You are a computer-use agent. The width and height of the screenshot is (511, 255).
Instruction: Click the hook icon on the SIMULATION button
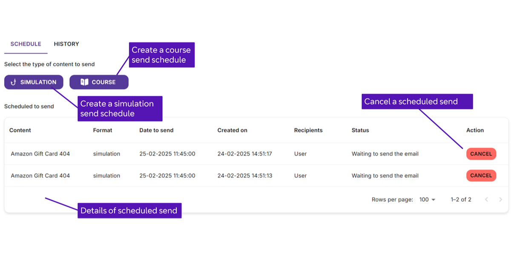(x=13, y=82)
